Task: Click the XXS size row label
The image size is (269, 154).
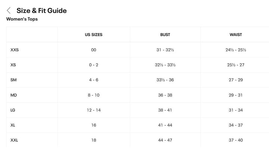Action: (15, 50)
